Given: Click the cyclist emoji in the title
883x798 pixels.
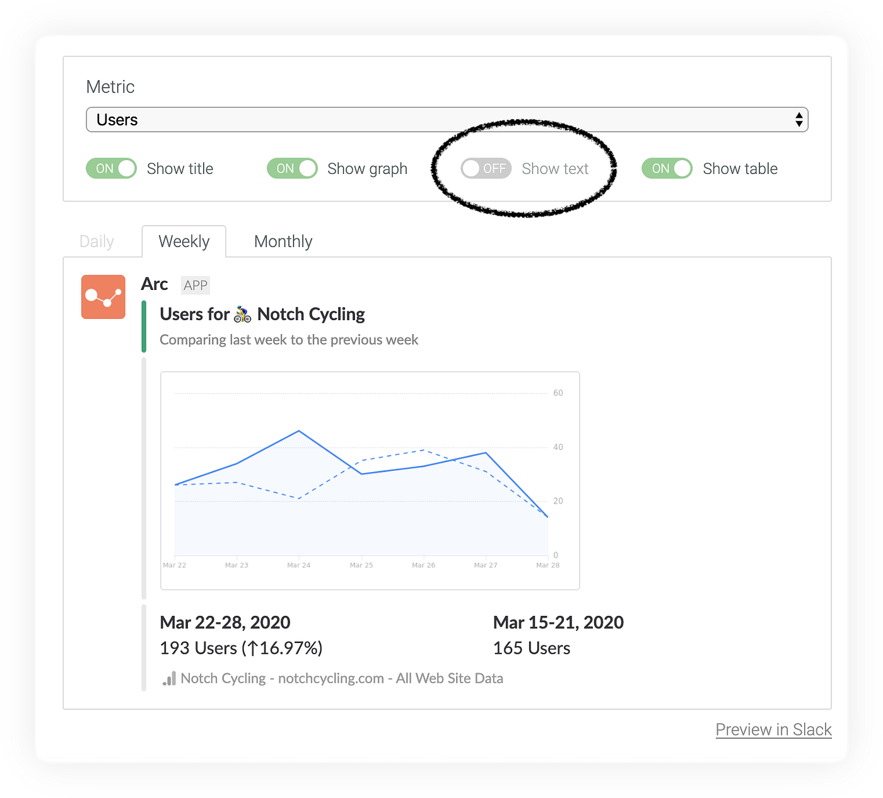Looking at the screenshot, I should [243, 314].
